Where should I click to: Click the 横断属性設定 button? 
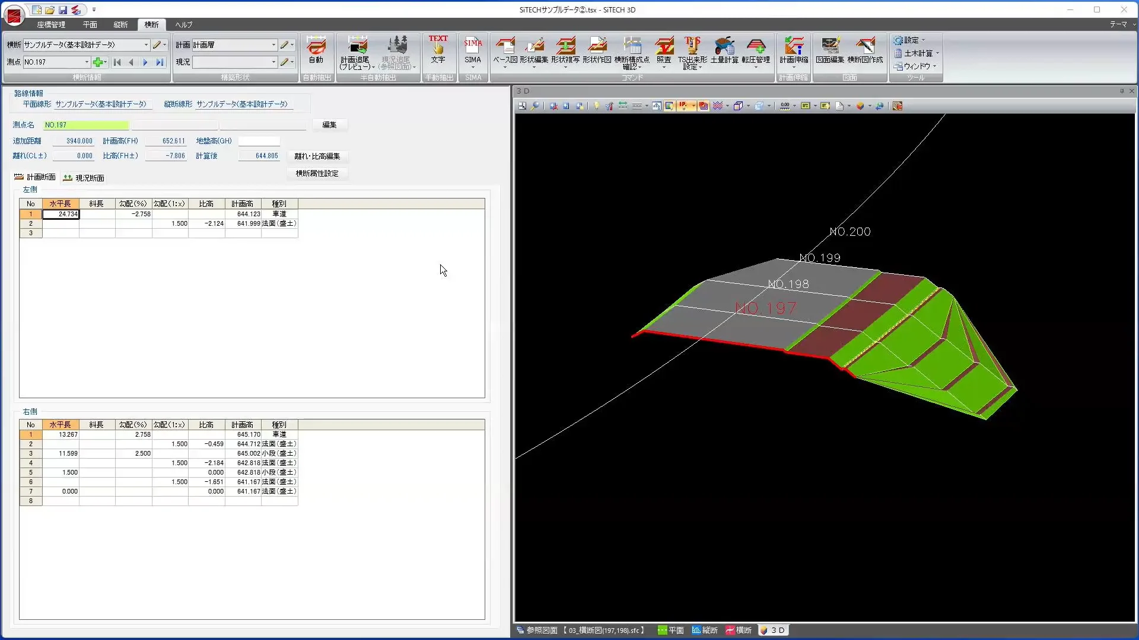(317, 174)
